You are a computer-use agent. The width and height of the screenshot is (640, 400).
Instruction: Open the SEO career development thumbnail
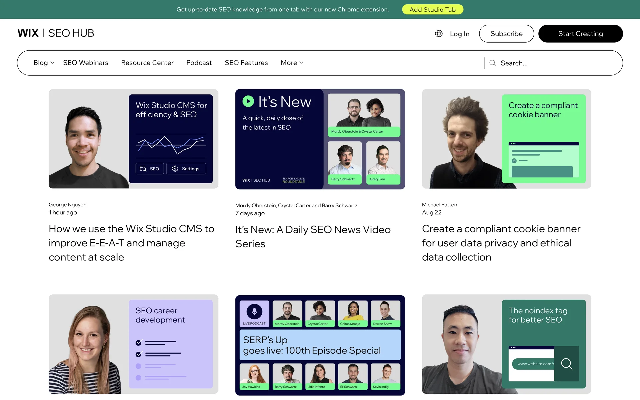click(133, 344)
